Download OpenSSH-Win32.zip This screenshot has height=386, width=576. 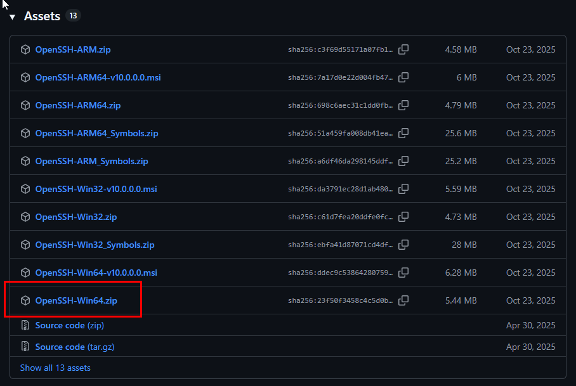point(76,217)
